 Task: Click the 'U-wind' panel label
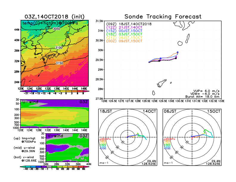[30, 102]
